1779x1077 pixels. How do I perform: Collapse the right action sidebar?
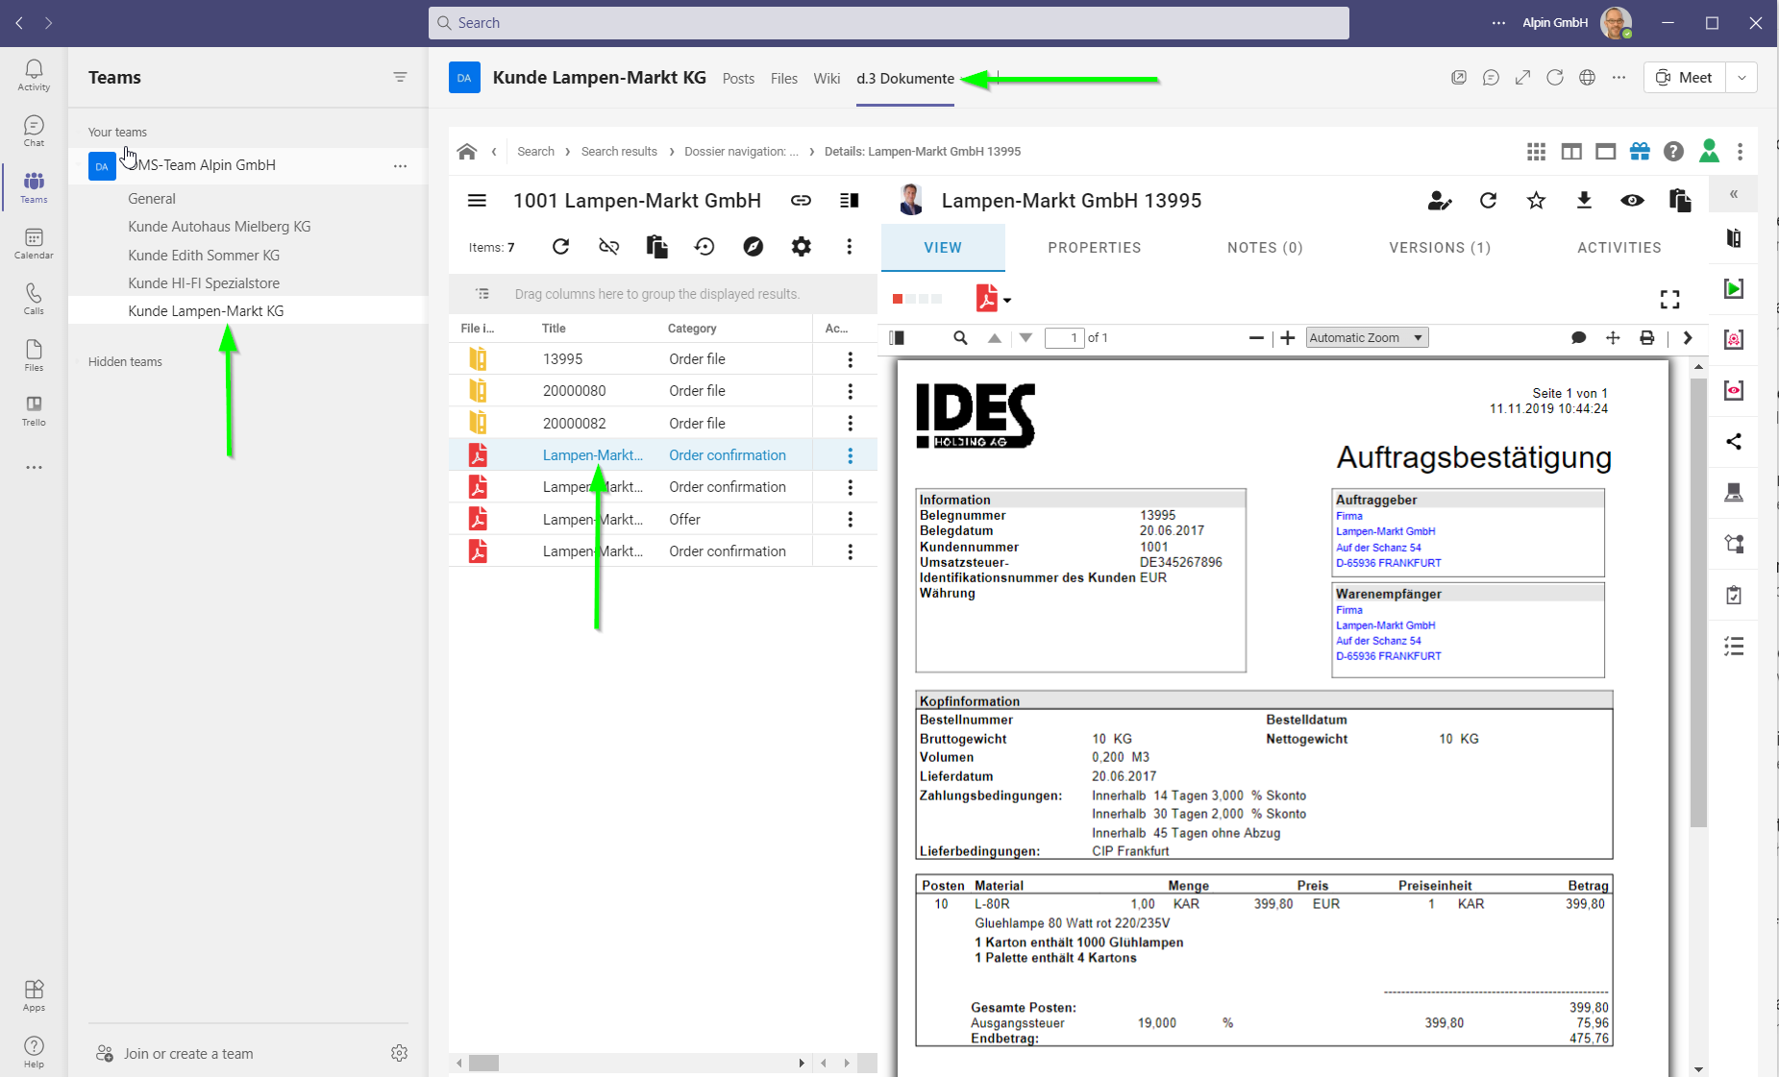click(1734, 194)
